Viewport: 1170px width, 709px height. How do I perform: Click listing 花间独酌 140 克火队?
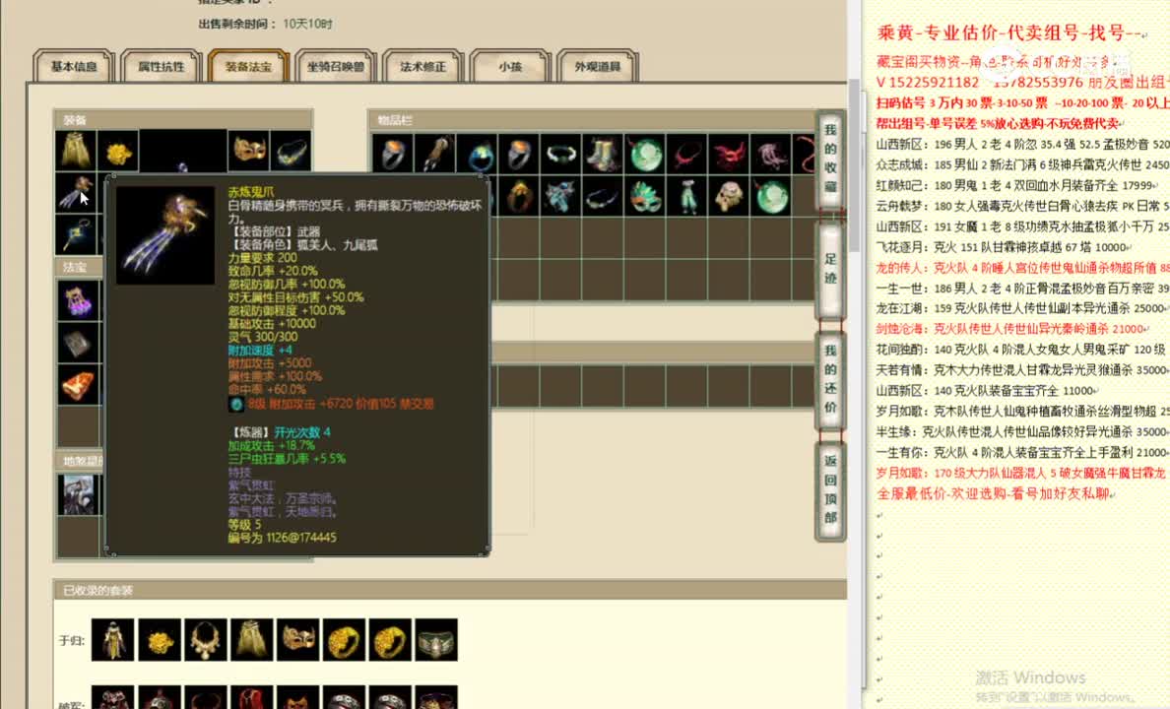click(x=1020, y=350)
